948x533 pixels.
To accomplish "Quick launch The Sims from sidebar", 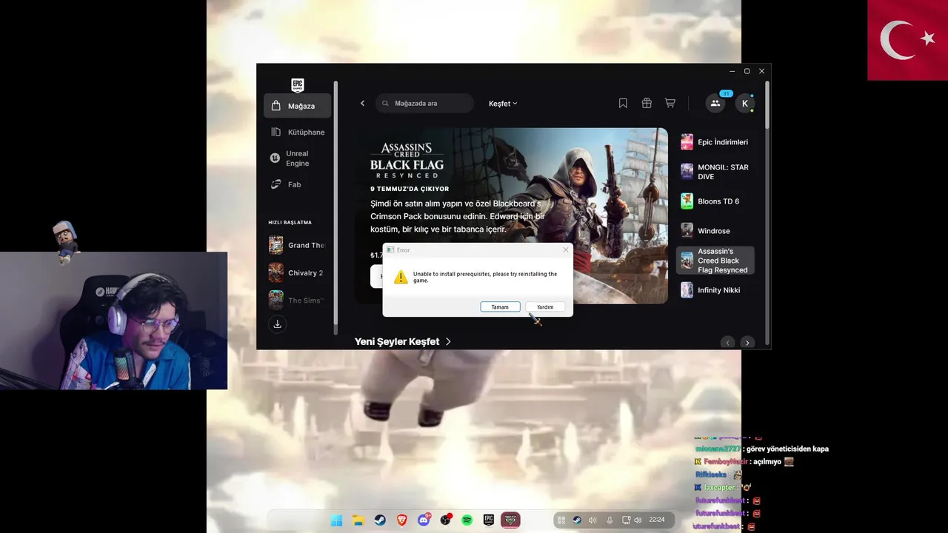I will click(x=297, y=300).
